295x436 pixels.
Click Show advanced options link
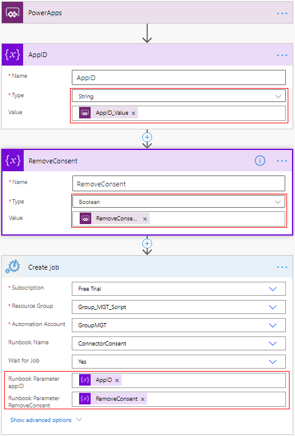click(41, 420)
